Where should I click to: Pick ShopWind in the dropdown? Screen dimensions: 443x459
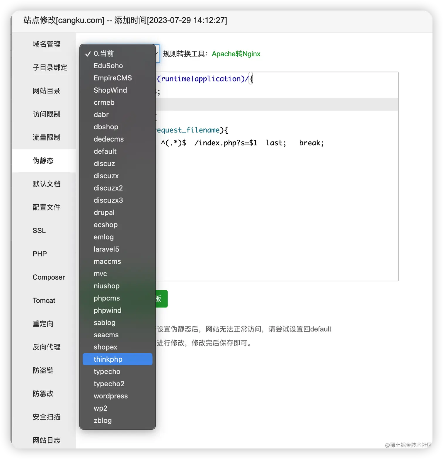click(x=117, y=90)
